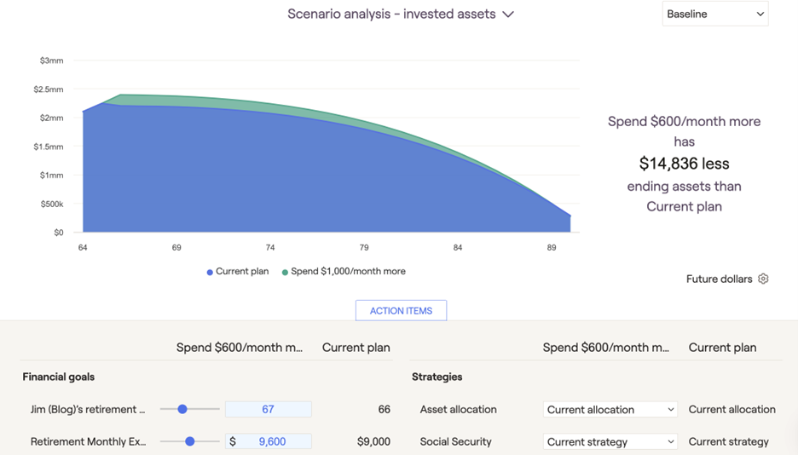Click the Current plan legend label
This screenshot has width=798, height=455.
(242, 272)
